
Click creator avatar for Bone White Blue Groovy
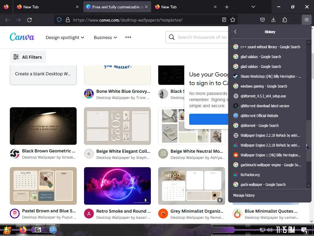89,94
